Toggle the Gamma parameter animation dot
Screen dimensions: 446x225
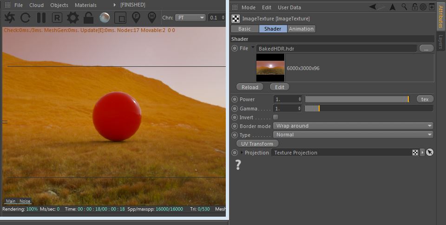pos(234,109)
